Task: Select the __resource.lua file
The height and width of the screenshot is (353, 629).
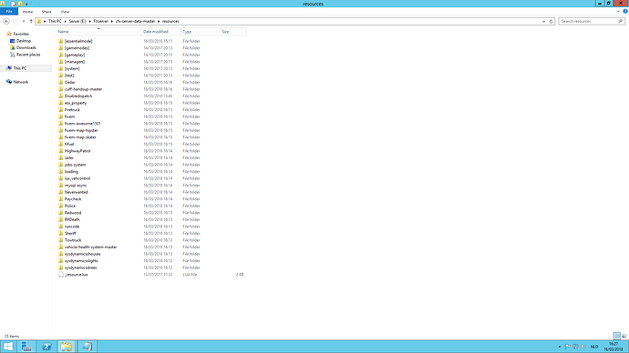Action: 76,275
